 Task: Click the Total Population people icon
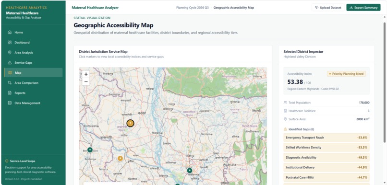click(285, 103)
